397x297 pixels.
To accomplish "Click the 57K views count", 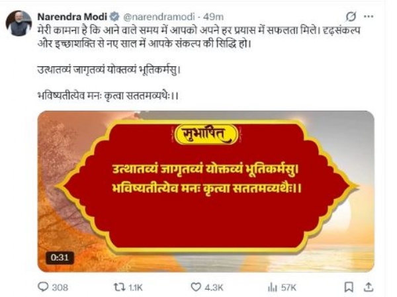I will (288, 287).
